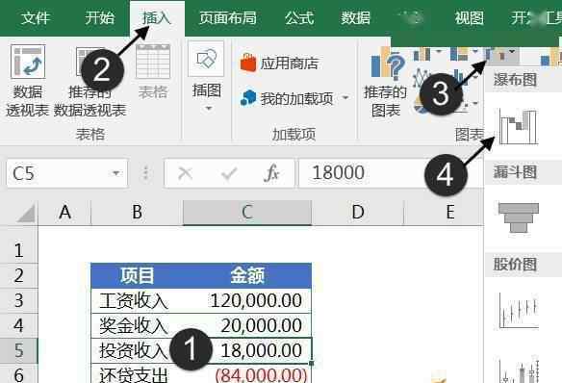Click the Enter checkmark in formula bar
This screenshot has height=383, width=562.
tap(229, 173)
